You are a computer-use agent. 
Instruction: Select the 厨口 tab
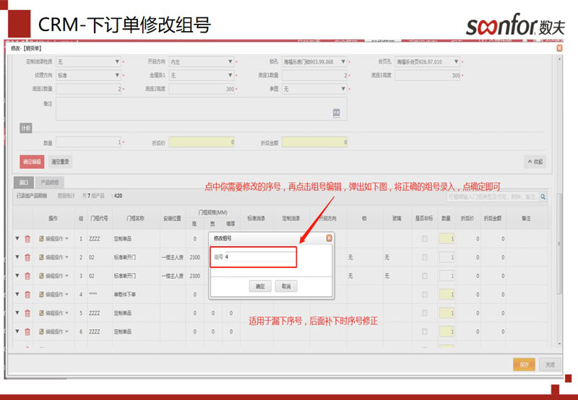(24, 182)
